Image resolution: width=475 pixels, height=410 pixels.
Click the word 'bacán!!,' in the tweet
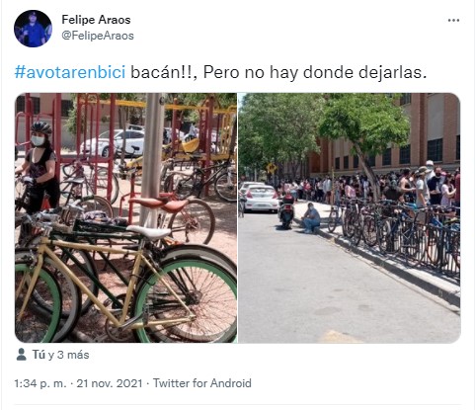point(164,72)
